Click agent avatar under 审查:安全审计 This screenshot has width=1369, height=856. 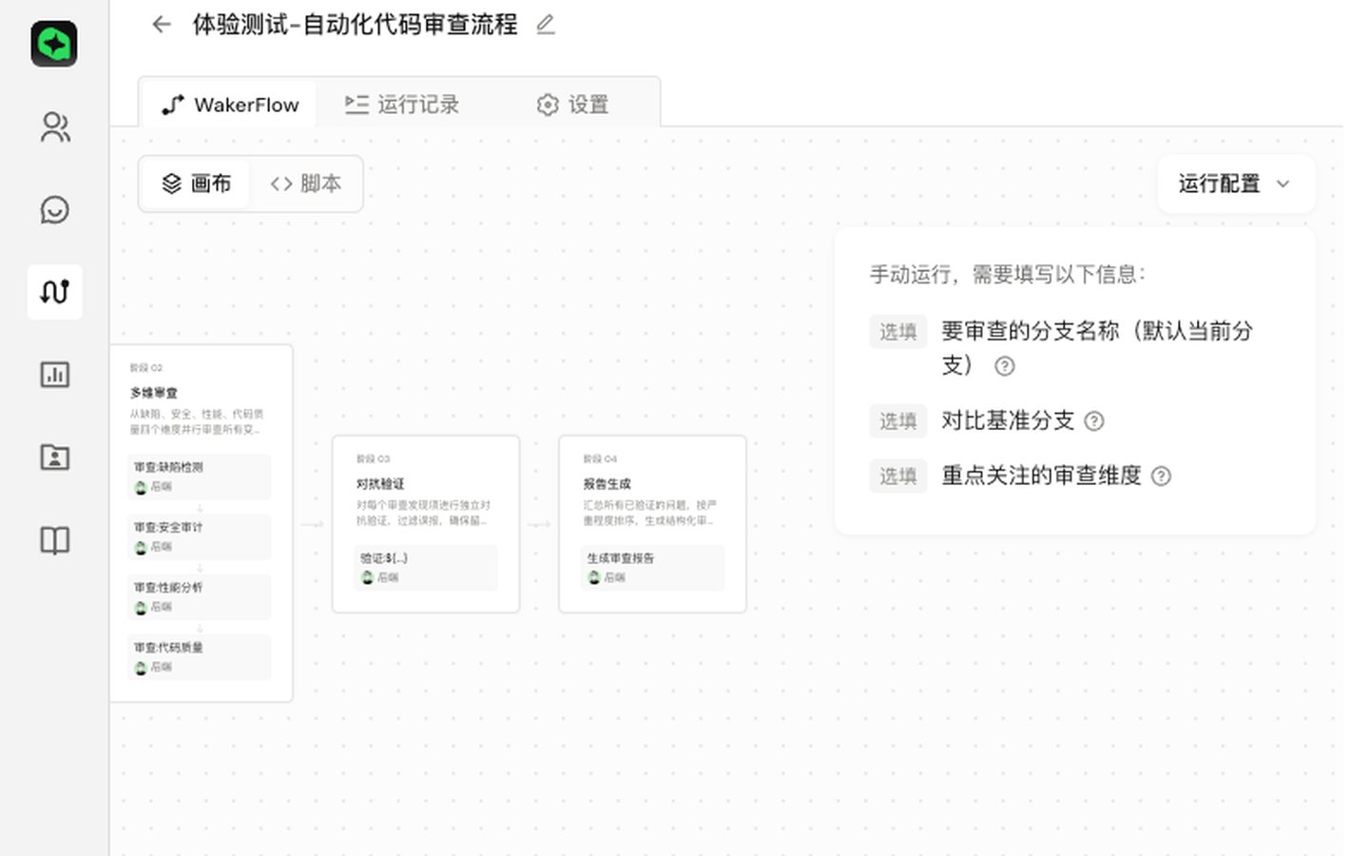[x=141, y=547]
